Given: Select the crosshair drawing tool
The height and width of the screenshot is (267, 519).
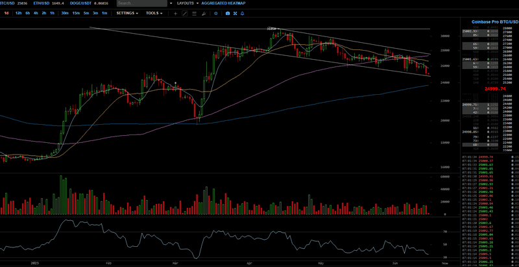Looking at the screenshot, I should (x=175, y=13).
